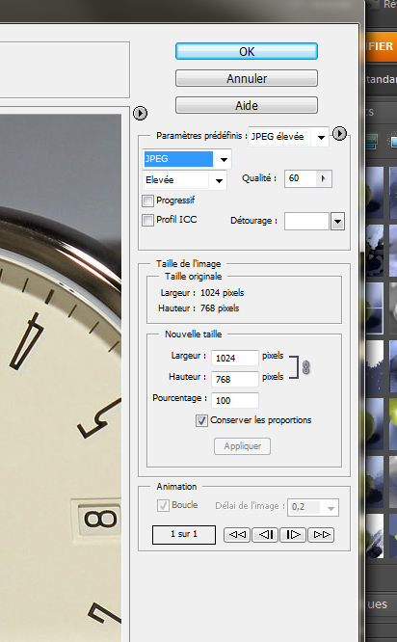Open the preset settings flyout arrow icon
The width and height of the screenshot is (397, 642).
[x=339, y=133]
